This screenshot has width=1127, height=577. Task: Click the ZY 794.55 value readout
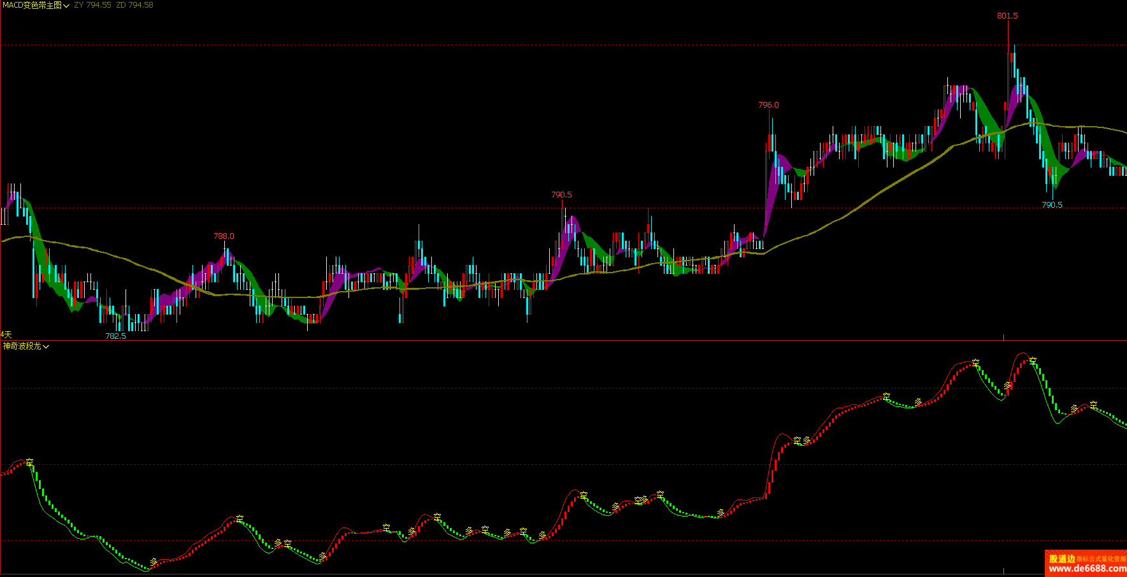[x=92, y=5]
